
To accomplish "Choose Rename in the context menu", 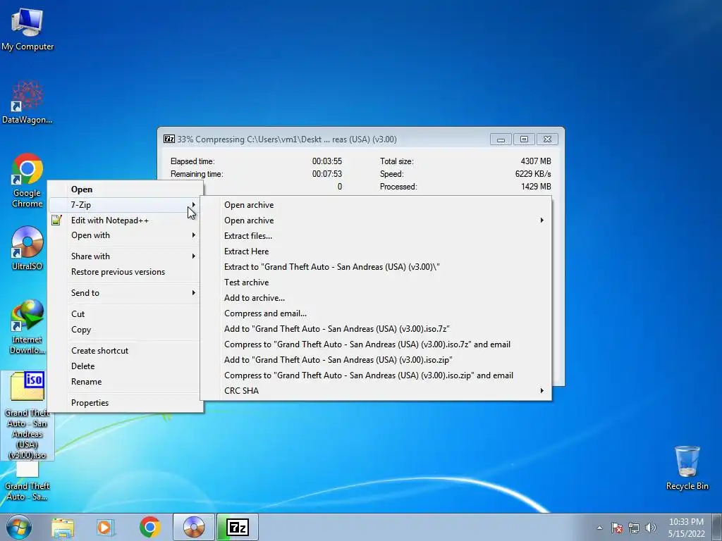I will 124,381.
